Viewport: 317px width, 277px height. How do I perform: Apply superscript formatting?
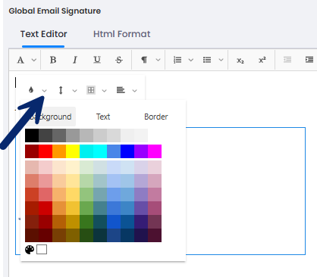click(262, 60)
